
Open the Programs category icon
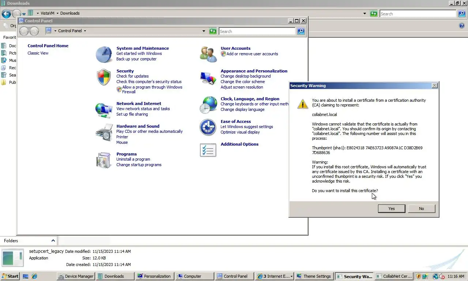104,160
